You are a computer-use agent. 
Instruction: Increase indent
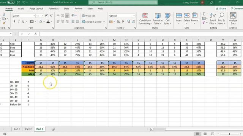(x=77, y=22)
